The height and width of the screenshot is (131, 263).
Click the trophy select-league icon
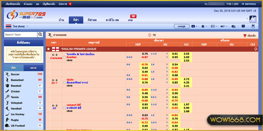(x=245, y=36)
